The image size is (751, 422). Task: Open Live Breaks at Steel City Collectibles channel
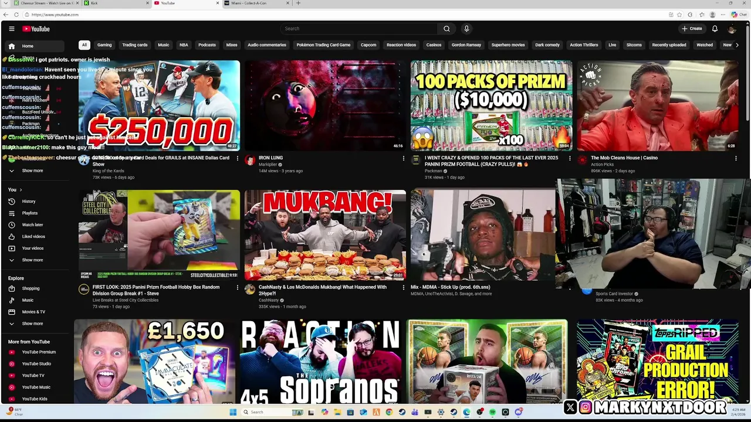pos(126,300)
